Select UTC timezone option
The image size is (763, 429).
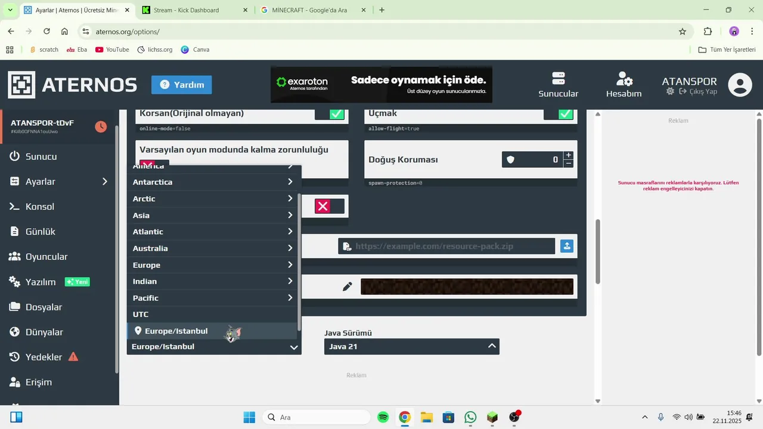[212, 314]
